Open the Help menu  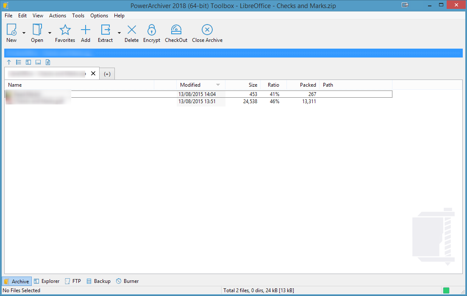[119, 16]
